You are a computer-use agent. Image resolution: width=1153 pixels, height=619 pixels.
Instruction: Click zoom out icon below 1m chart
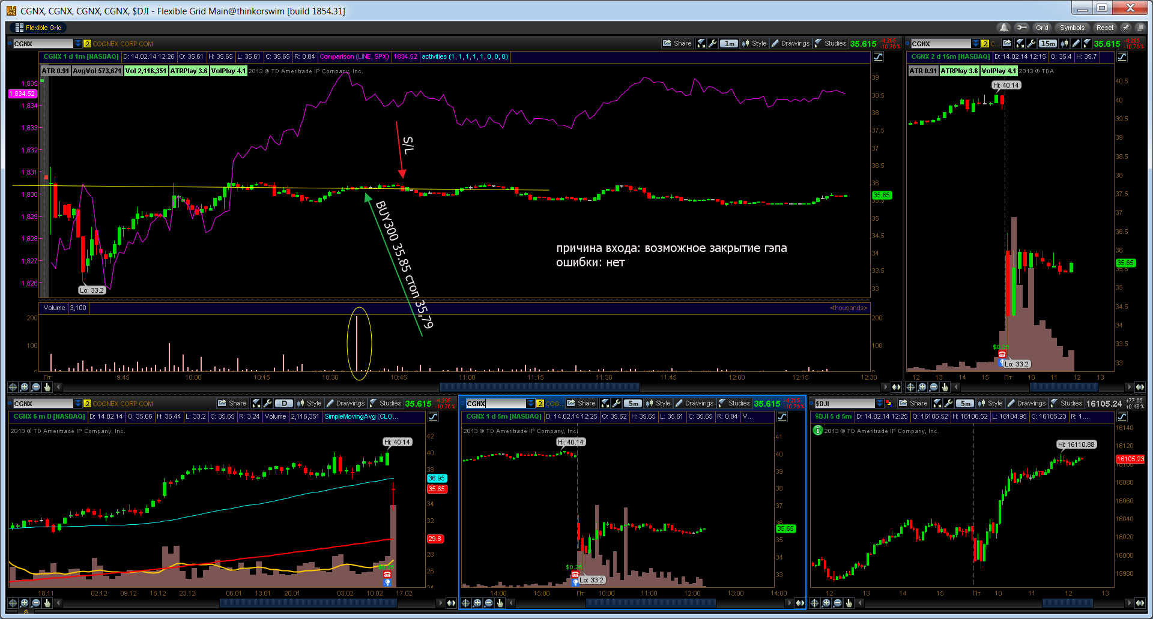click(x=35, y=387)
